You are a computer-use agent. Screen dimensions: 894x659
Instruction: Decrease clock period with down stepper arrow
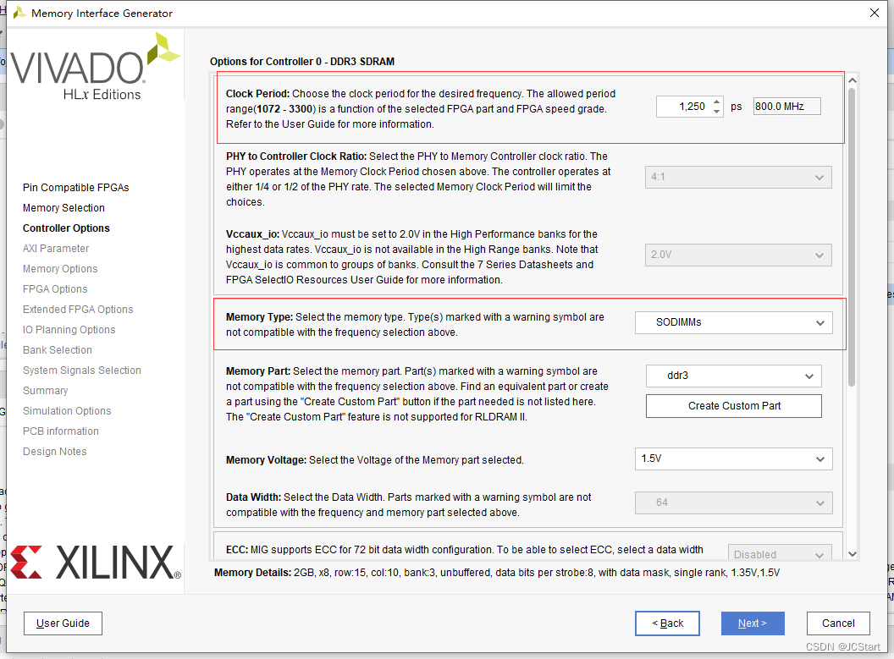click(717, 112)
